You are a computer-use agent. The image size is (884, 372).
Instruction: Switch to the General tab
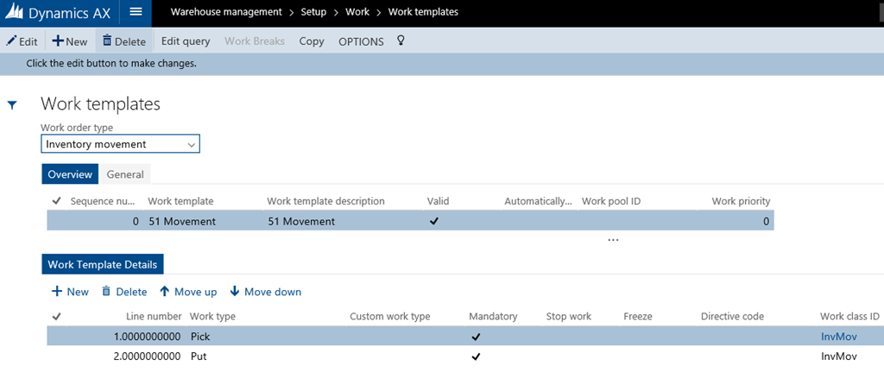click(x=125, y=174)
